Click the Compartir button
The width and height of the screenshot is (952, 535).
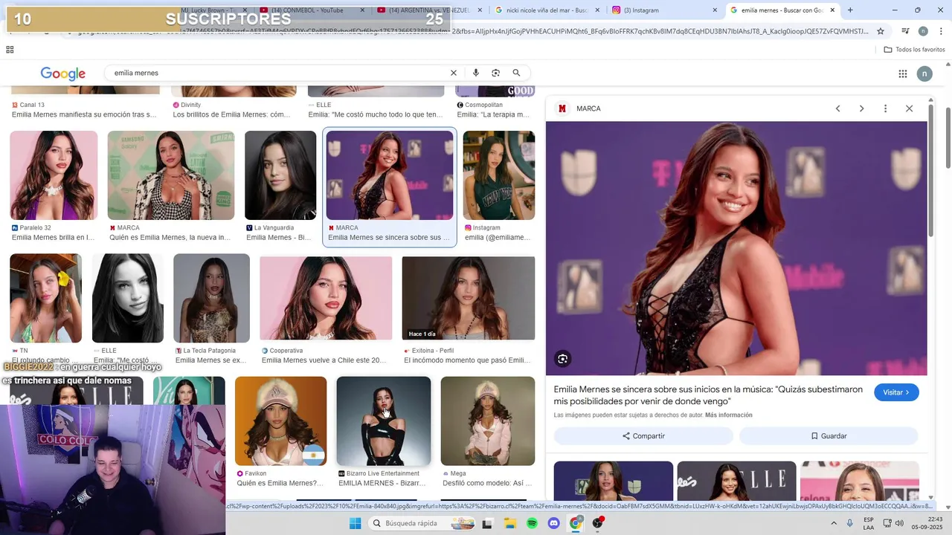coord(643,436)
